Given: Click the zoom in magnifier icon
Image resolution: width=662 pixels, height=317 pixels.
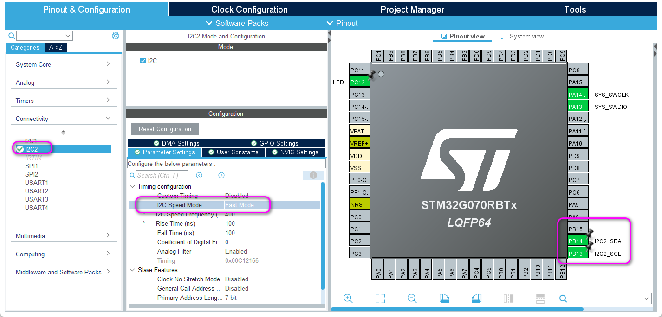Looking at the screenshot, I should (x=348, y=298).
